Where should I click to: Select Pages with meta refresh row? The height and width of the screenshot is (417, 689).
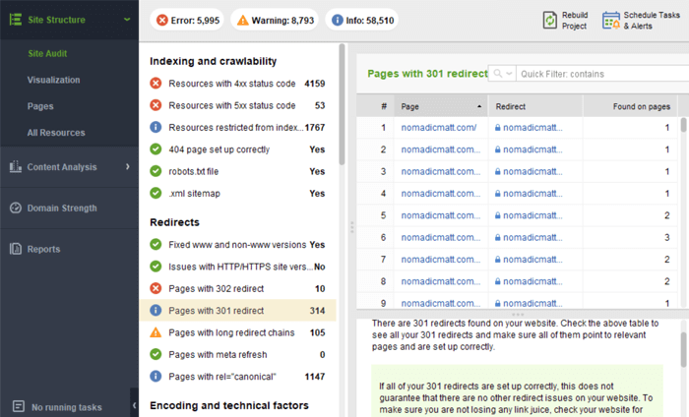coord(238,354)
